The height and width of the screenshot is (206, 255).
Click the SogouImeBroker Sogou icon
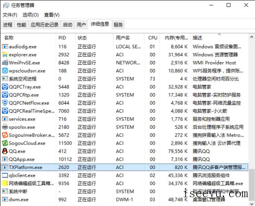[5, 135]
